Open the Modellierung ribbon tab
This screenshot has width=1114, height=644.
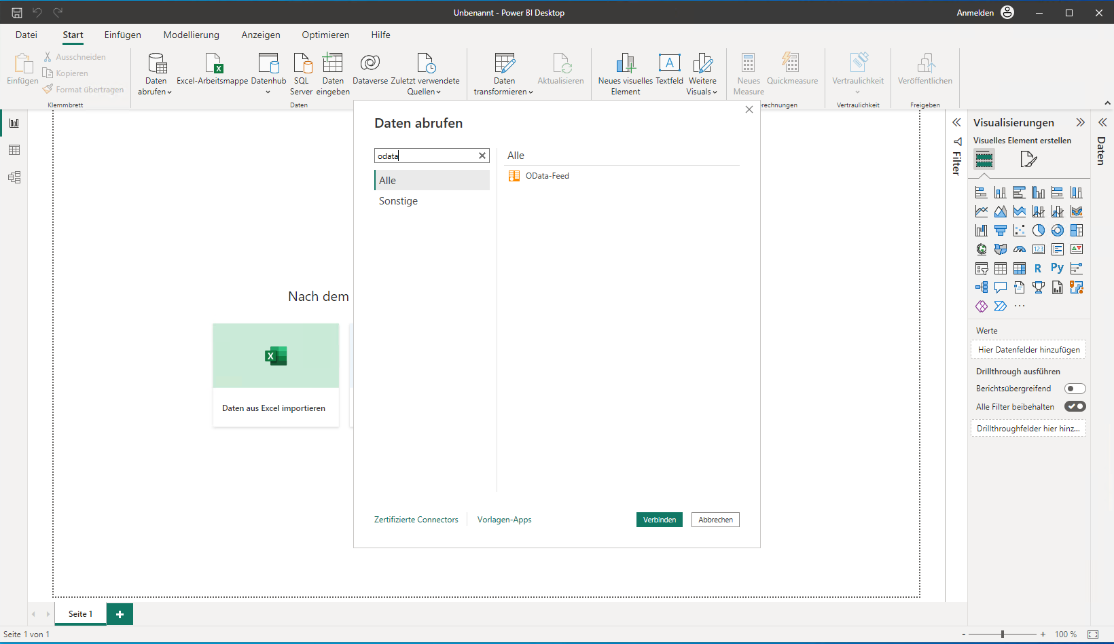point(191,35)
